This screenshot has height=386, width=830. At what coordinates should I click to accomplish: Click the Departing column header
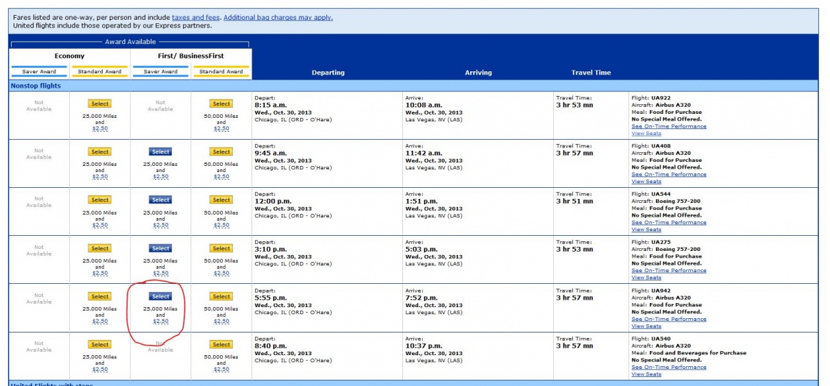[x=328, y=73]
